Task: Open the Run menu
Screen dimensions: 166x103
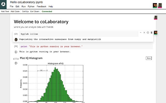Action: pyautogui.click(x=24, y=6)
